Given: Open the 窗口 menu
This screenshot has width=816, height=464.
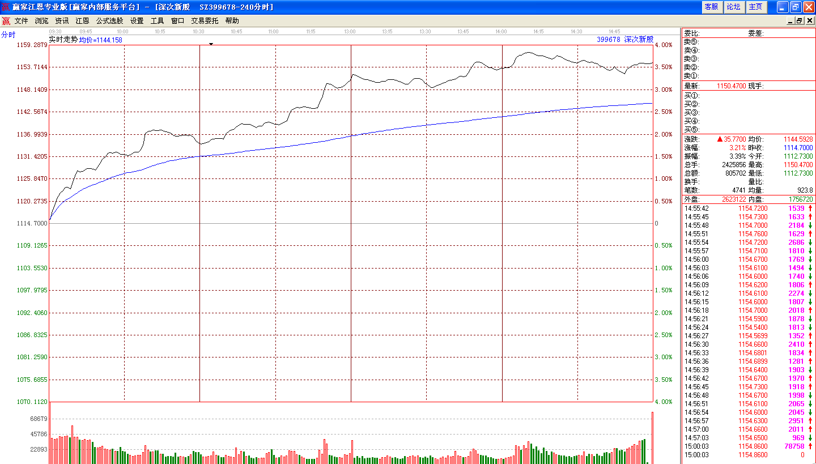Looking at the screenshot, I should point(177,21).
